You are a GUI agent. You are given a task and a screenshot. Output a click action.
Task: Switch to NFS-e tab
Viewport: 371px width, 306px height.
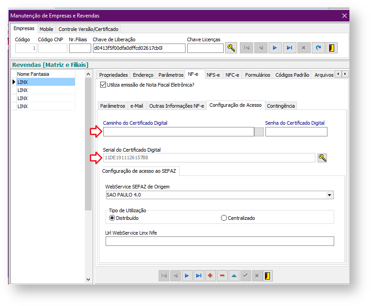point(213,75)
